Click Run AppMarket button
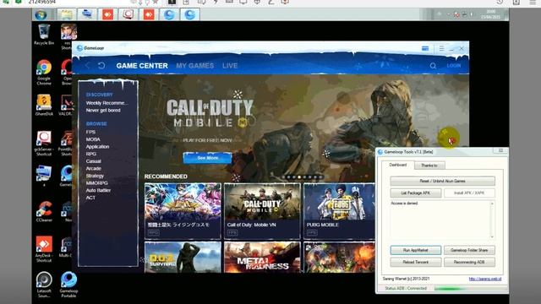Viewport: 541px width, 304px height. (x=416, y=250)
